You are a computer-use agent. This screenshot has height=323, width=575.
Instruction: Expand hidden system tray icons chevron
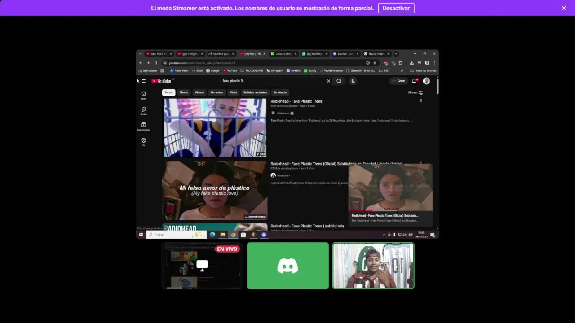pos(384,235)
